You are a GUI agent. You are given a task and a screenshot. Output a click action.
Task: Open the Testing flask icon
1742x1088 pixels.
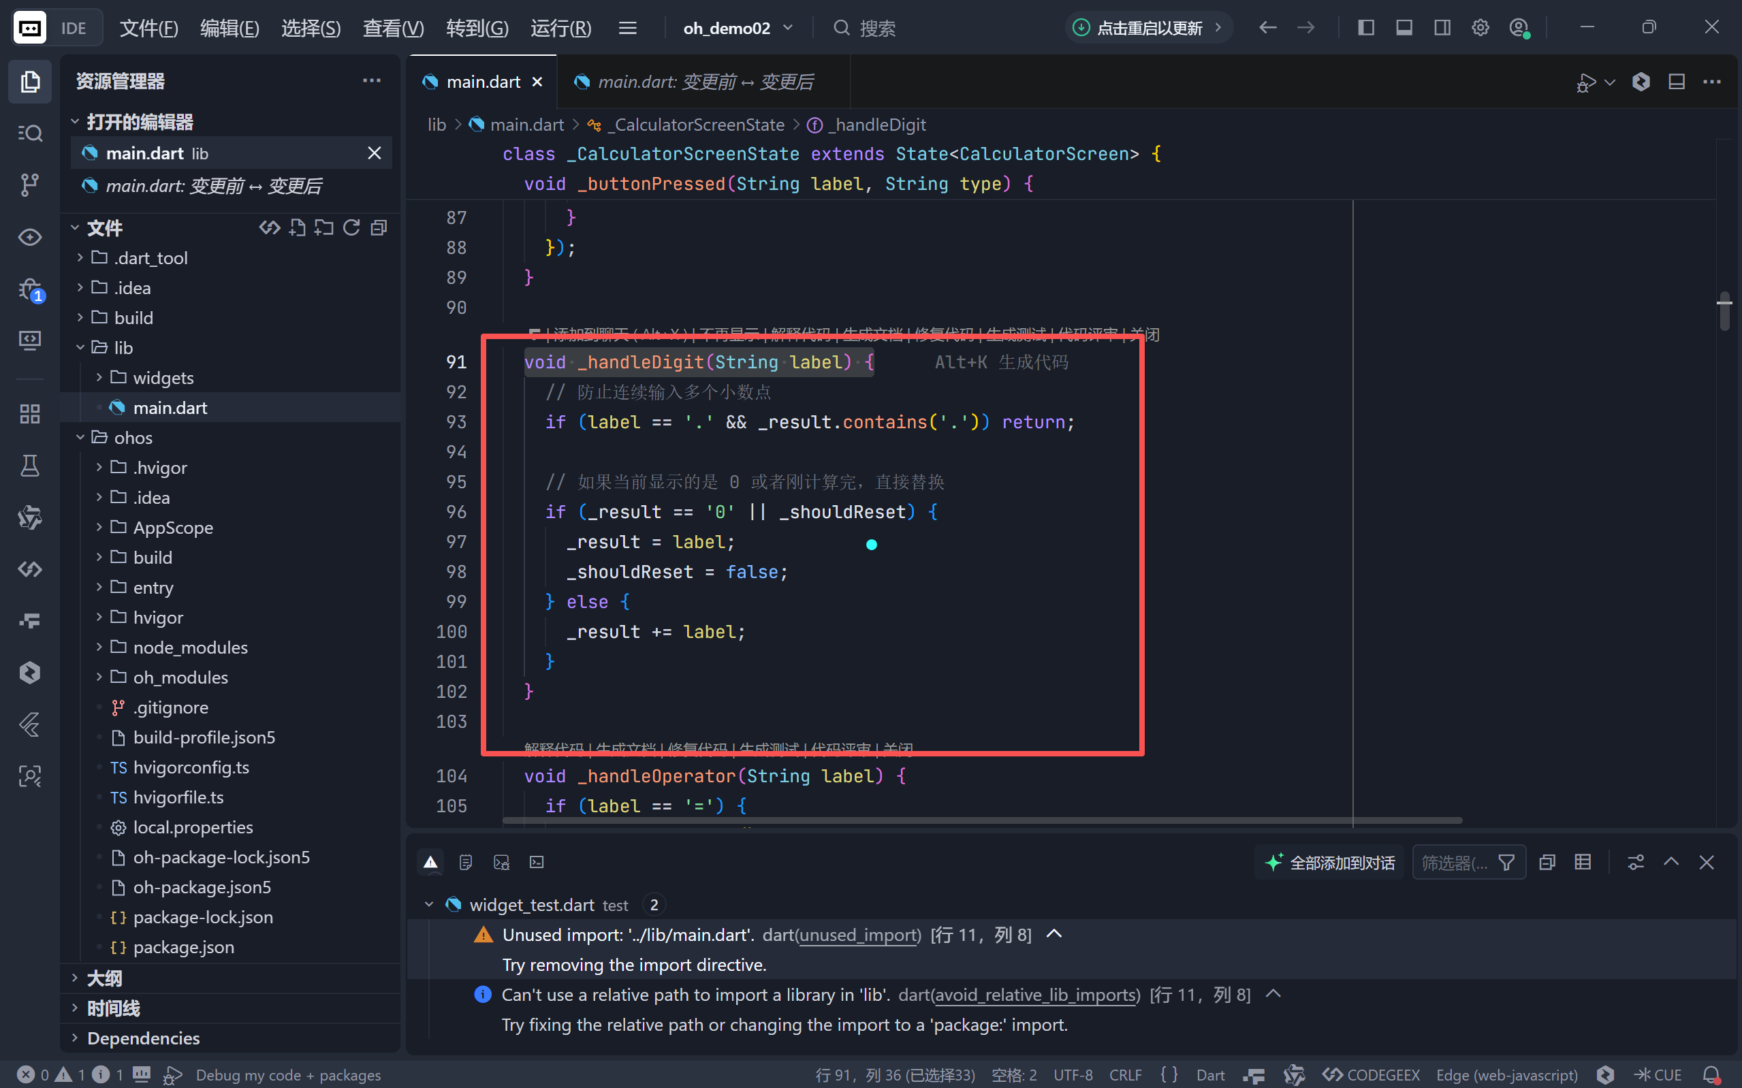pyautogui.click(x=29, y=466)
